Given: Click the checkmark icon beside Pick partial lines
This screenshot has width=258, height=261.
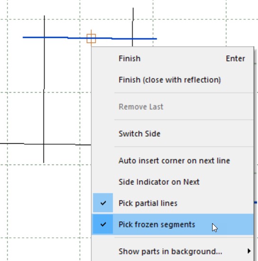Looking at the screenshot, I should [103, 203].
